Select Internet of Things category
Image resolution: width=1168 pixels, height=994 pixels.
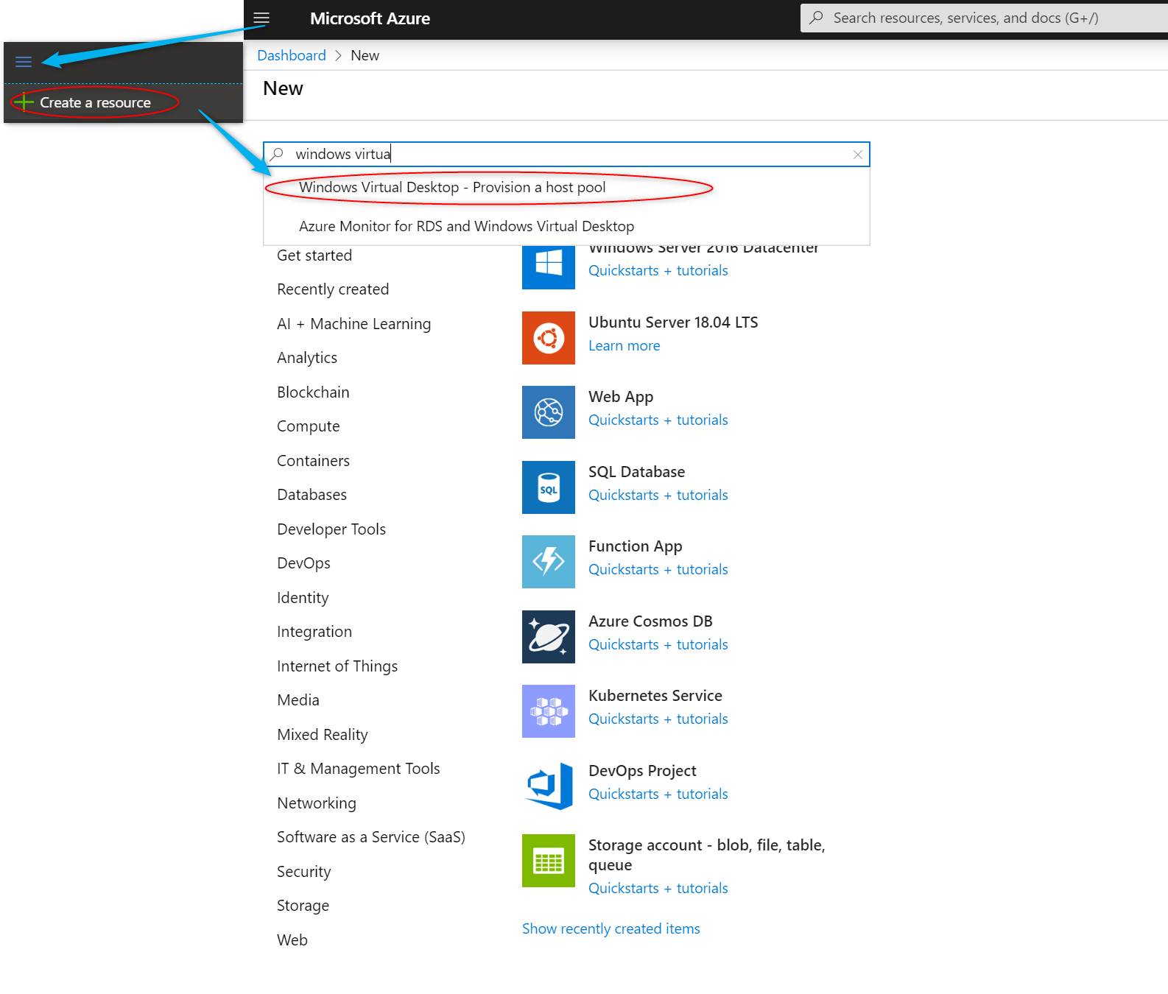click(337, 666)
